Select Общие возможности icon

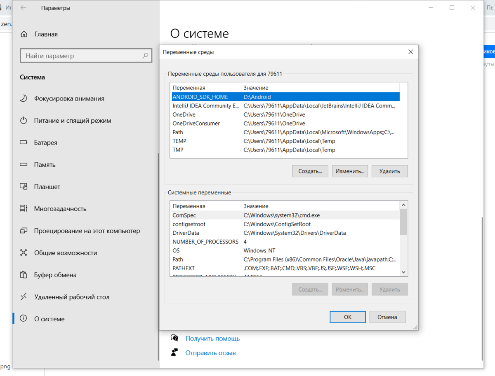click(x=24, y=253)
